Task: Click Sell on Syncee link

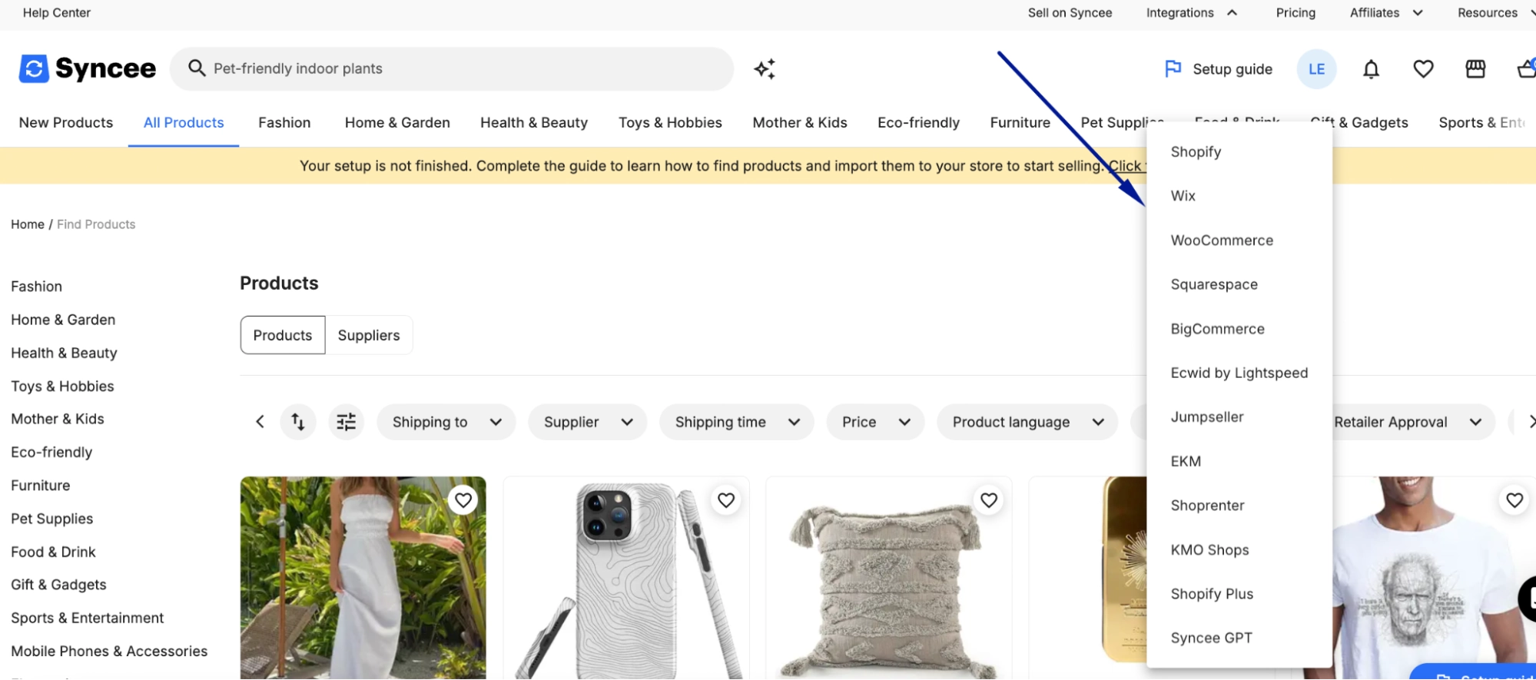Action: 1070,13
